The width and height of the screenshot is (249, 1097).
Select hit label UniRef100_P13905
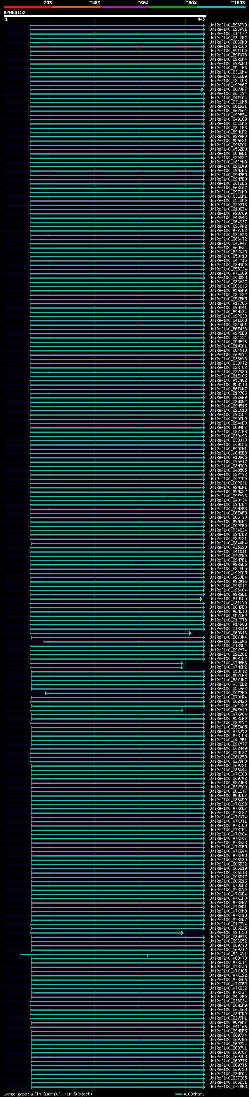(228, 457)
